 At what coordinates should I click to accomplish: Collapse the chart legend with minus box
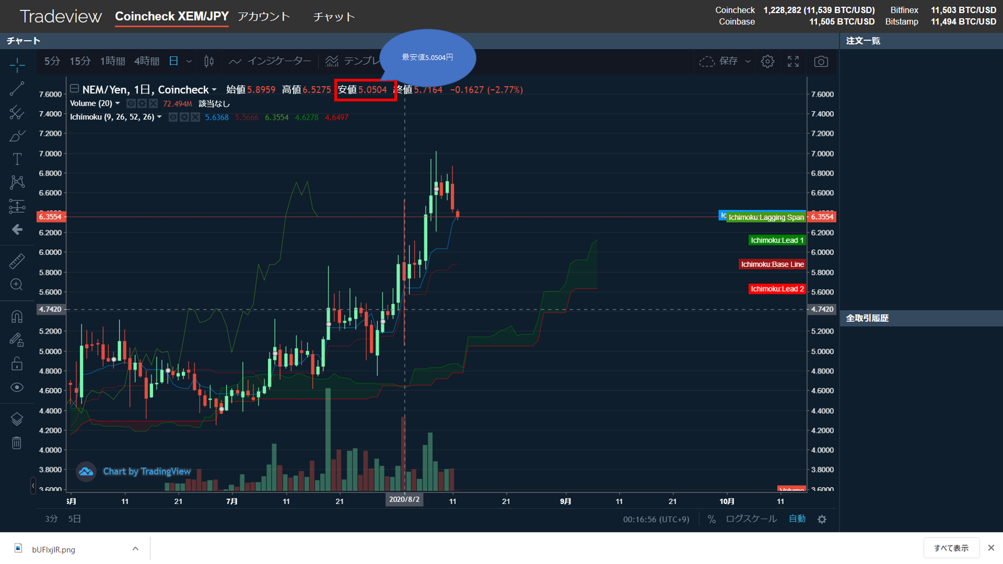tap(74, 89)
